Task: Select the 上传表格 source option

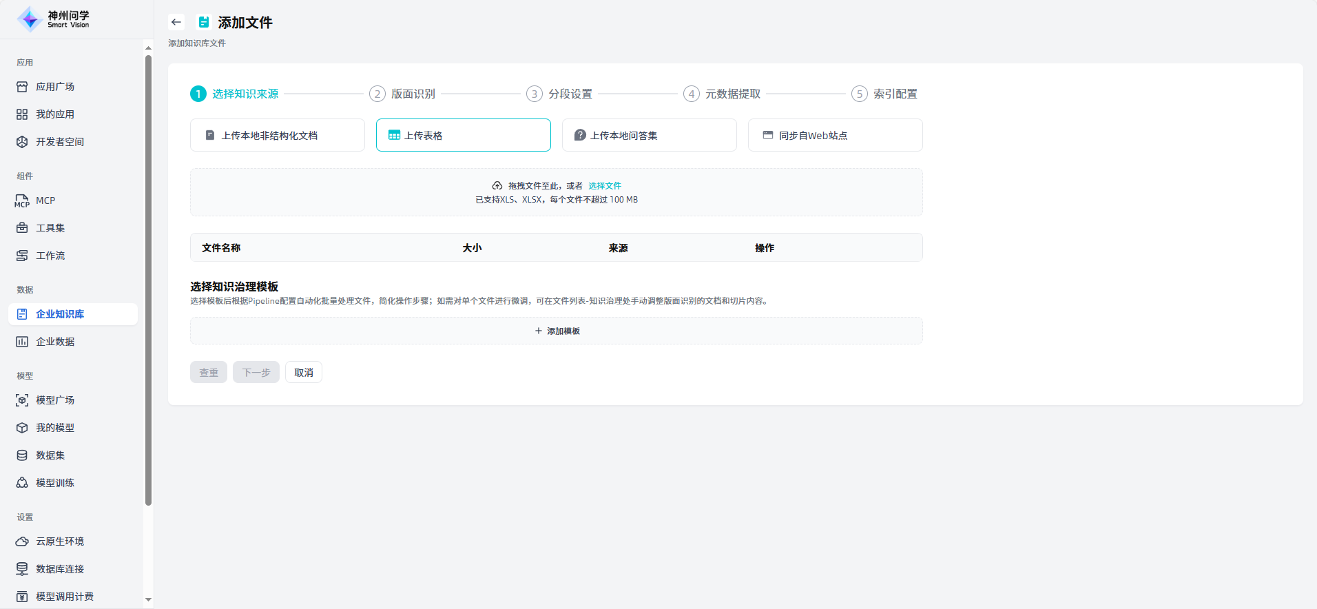Action: (x=463, y=135)
